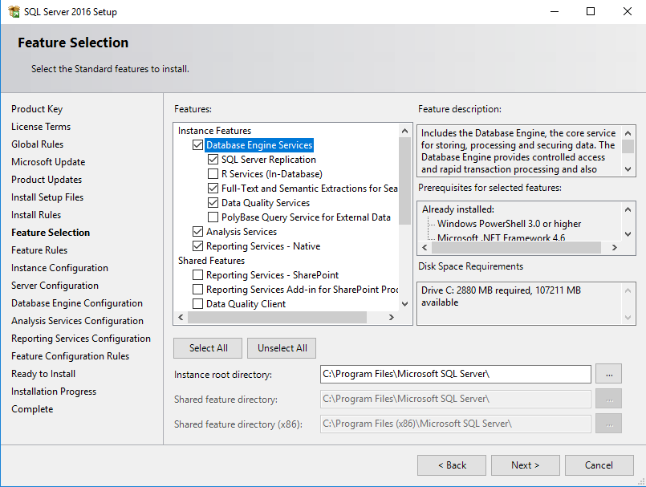Cancel the SQL Server setup
This screenshot has width=646, height=487.
tap(599, 465)
